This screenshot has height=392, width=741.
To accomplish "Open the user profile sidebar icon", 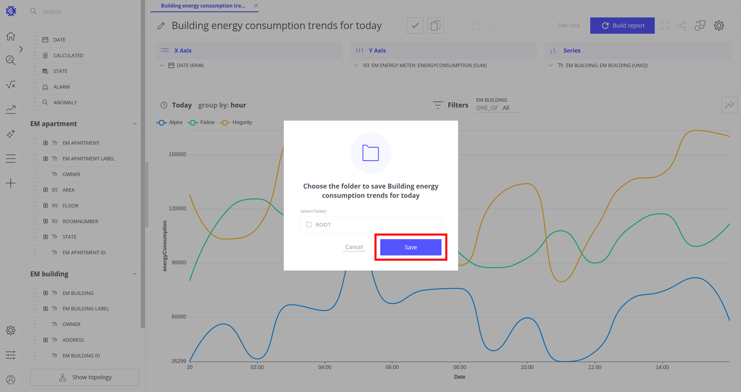I will [11, 380].
